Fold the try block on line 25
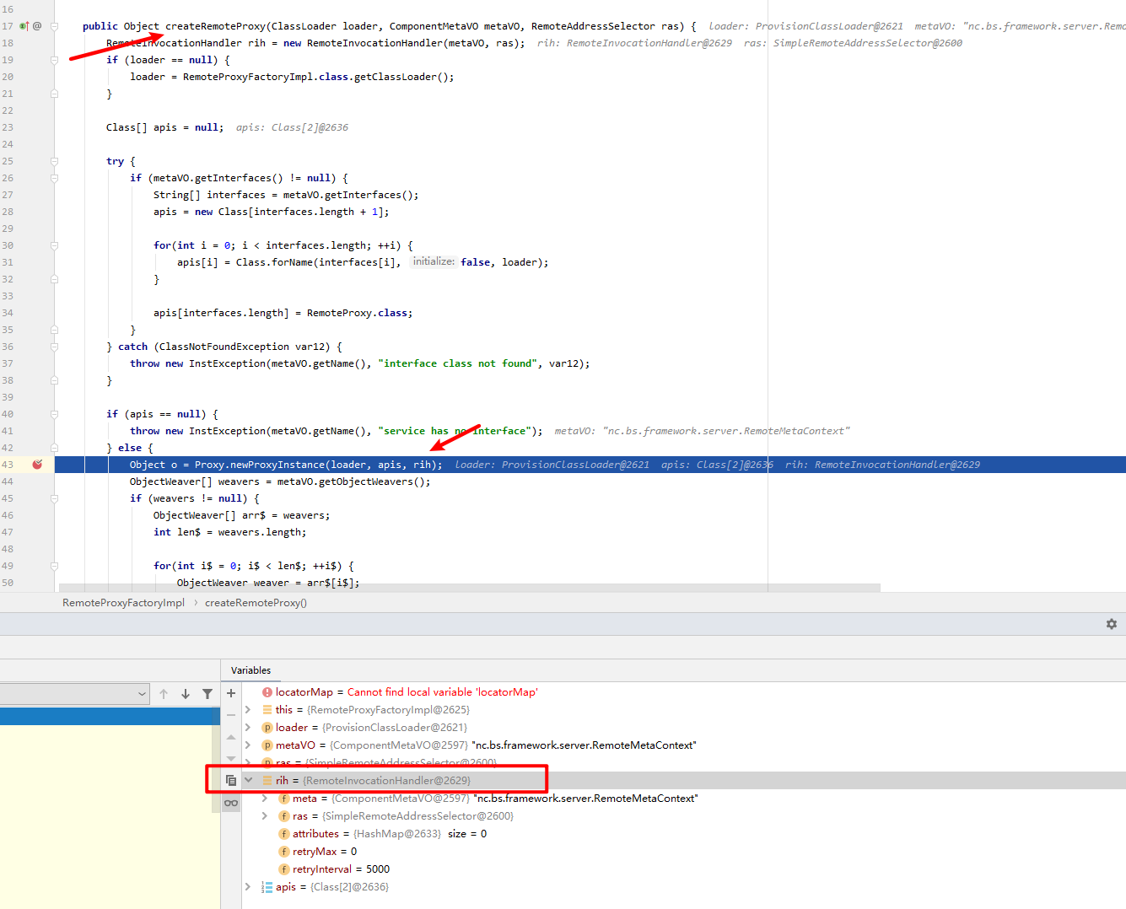Screen dimensions: 1126x909 [54, 161]
